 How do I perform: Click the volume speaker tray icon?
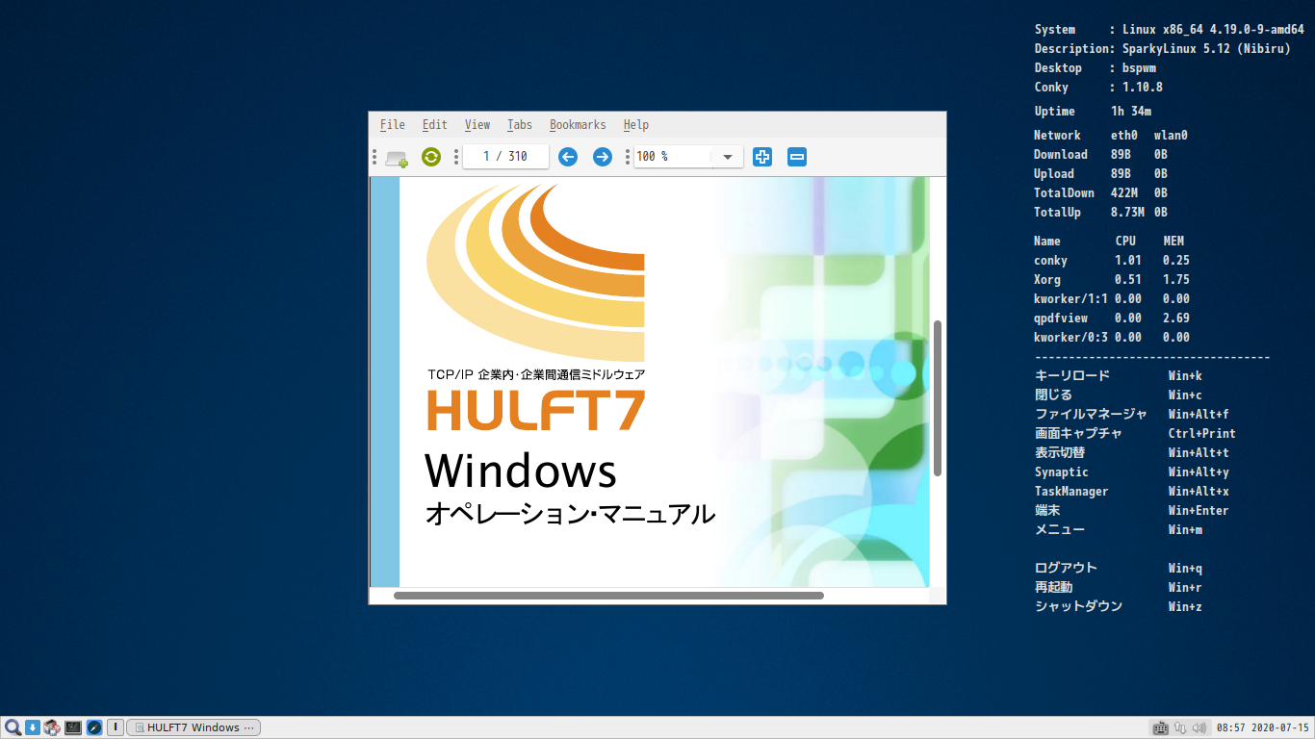coord(1199,728)
